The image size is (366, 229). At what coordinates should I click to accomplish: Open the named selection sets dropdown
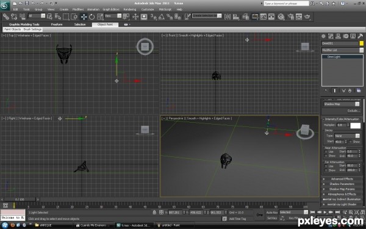click(207, 16)
